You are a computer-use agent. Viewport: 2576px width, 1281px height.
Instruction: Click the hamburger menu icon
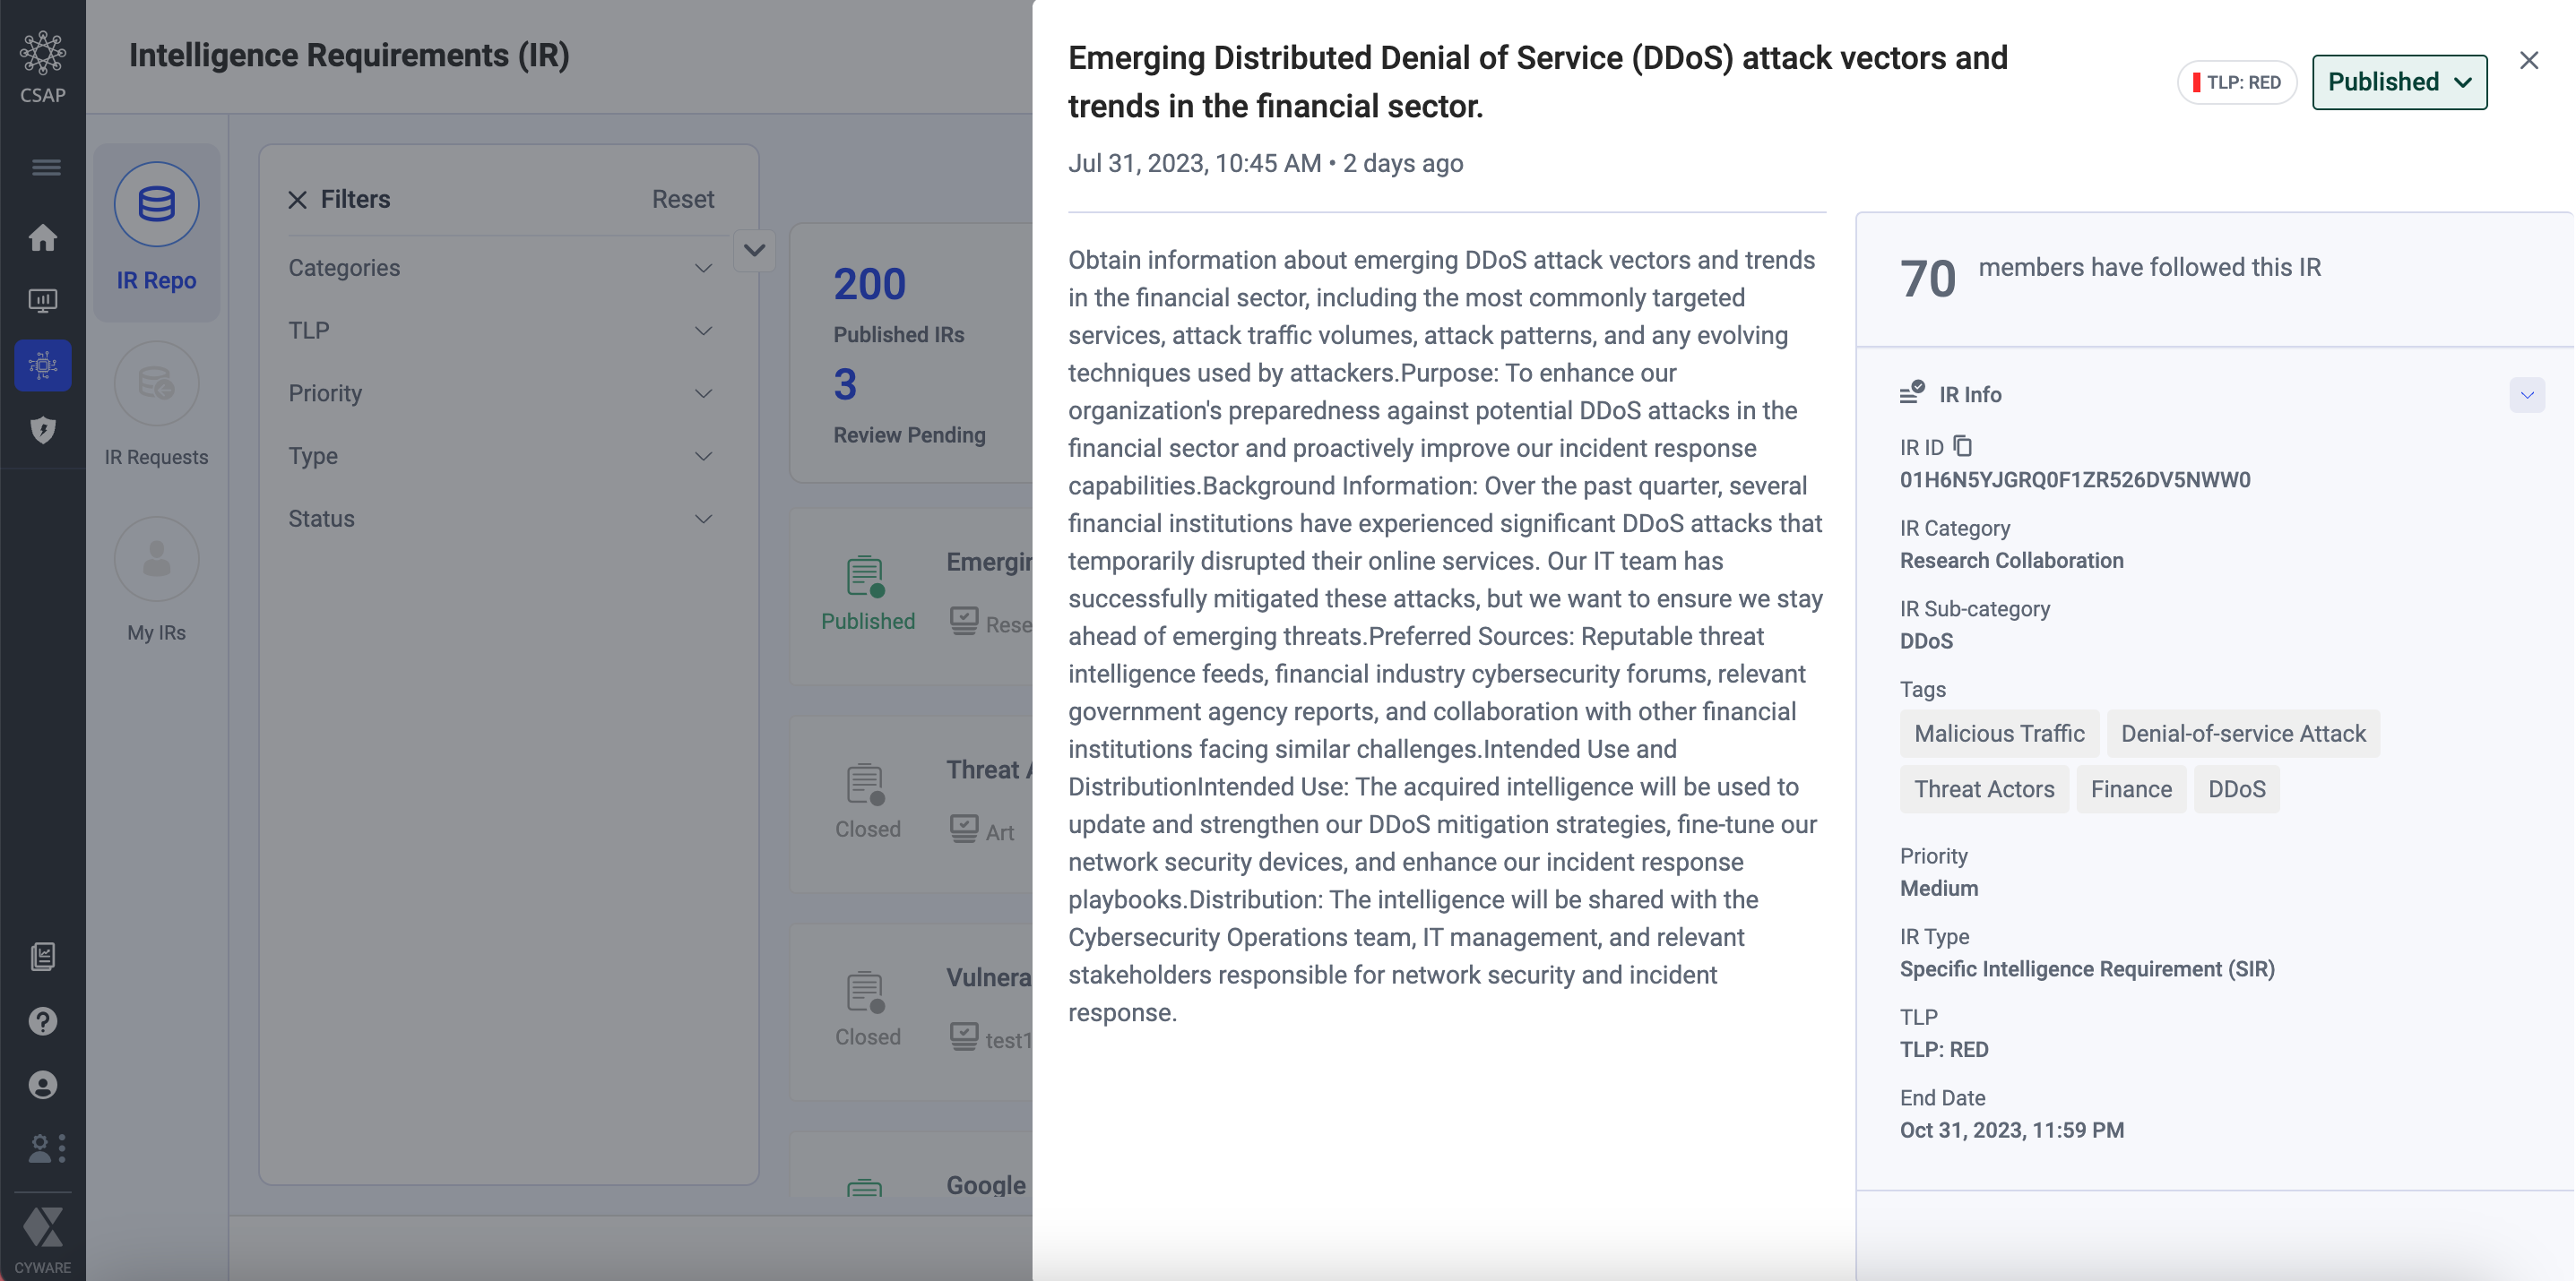click(x=45, y=167)
